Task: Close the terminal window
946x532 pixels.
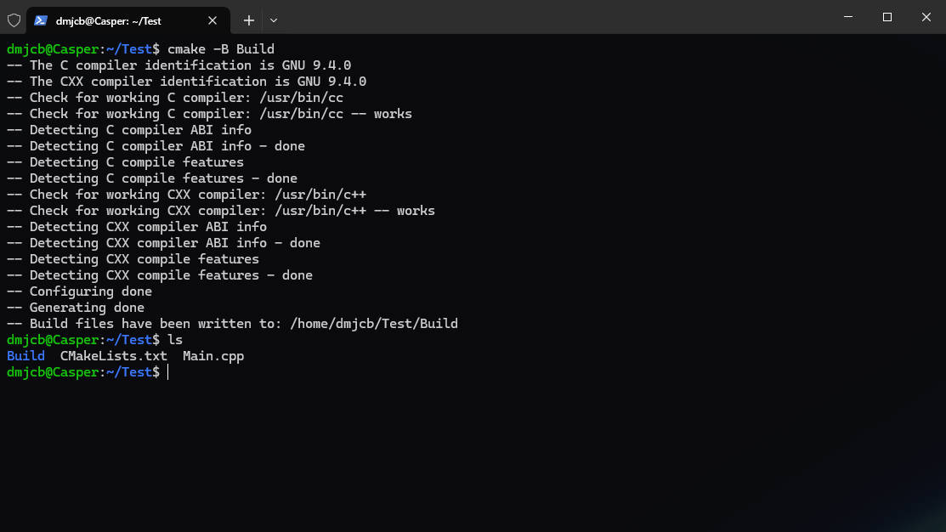Action: (926, 17)
